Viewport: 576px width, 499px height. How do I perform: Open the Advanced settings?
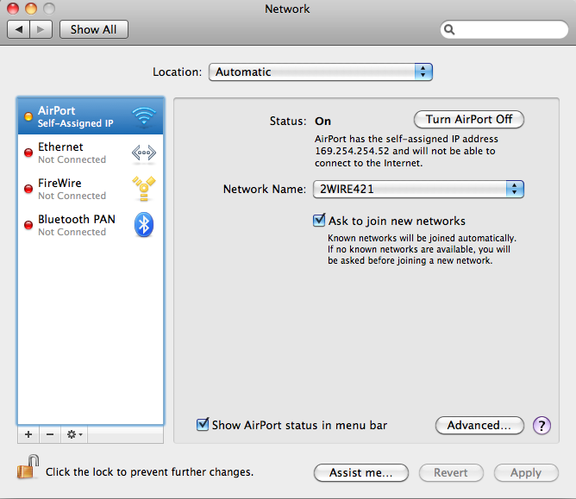pos(479,425)
